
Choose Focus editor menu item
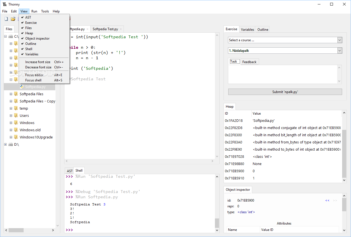[44, 75]
